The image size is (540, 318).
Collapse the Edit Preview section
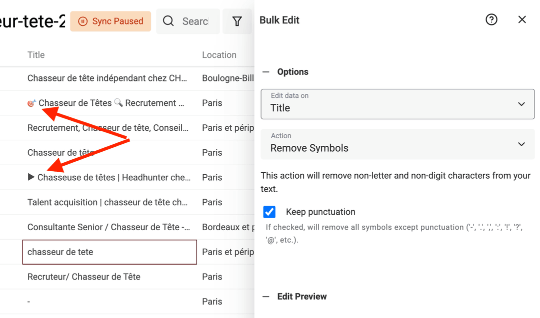coord(266,297)
